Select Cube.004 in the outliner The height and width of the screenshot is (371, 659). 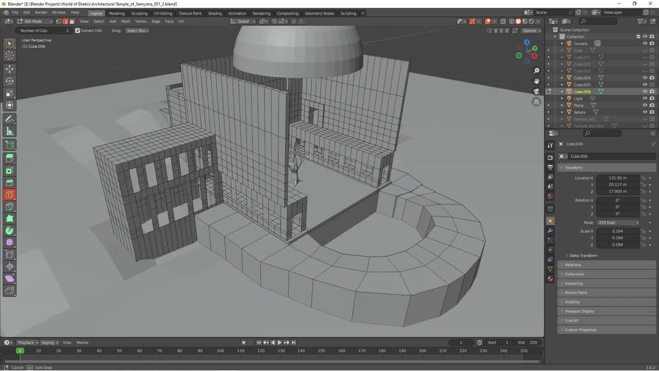pyautogui.click(x=582, y=78)
